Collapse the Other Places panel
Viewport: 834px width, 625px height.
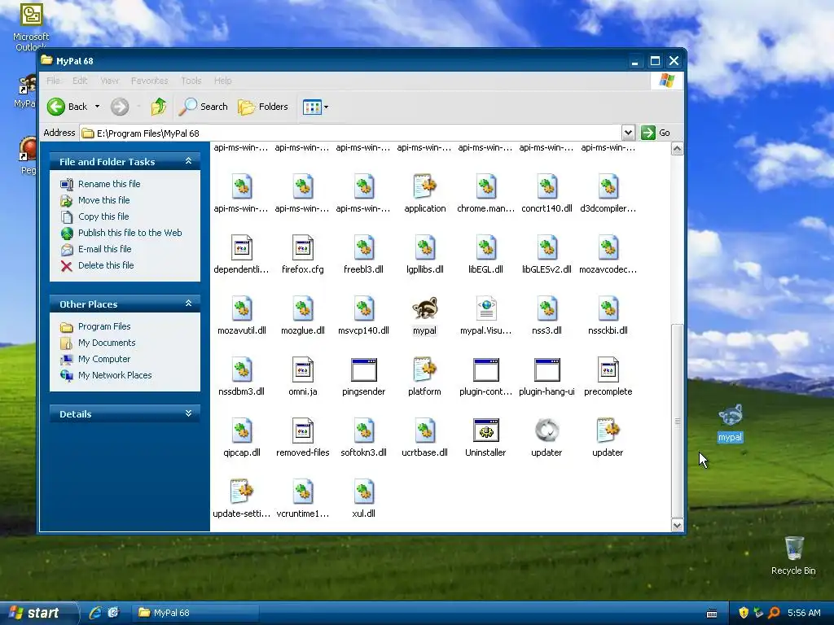188,304
